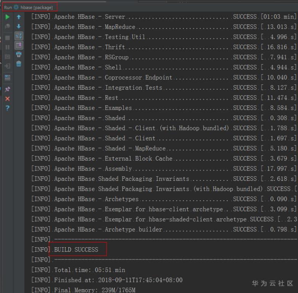Clear all console output trash icon

click(x=19, y=64)
